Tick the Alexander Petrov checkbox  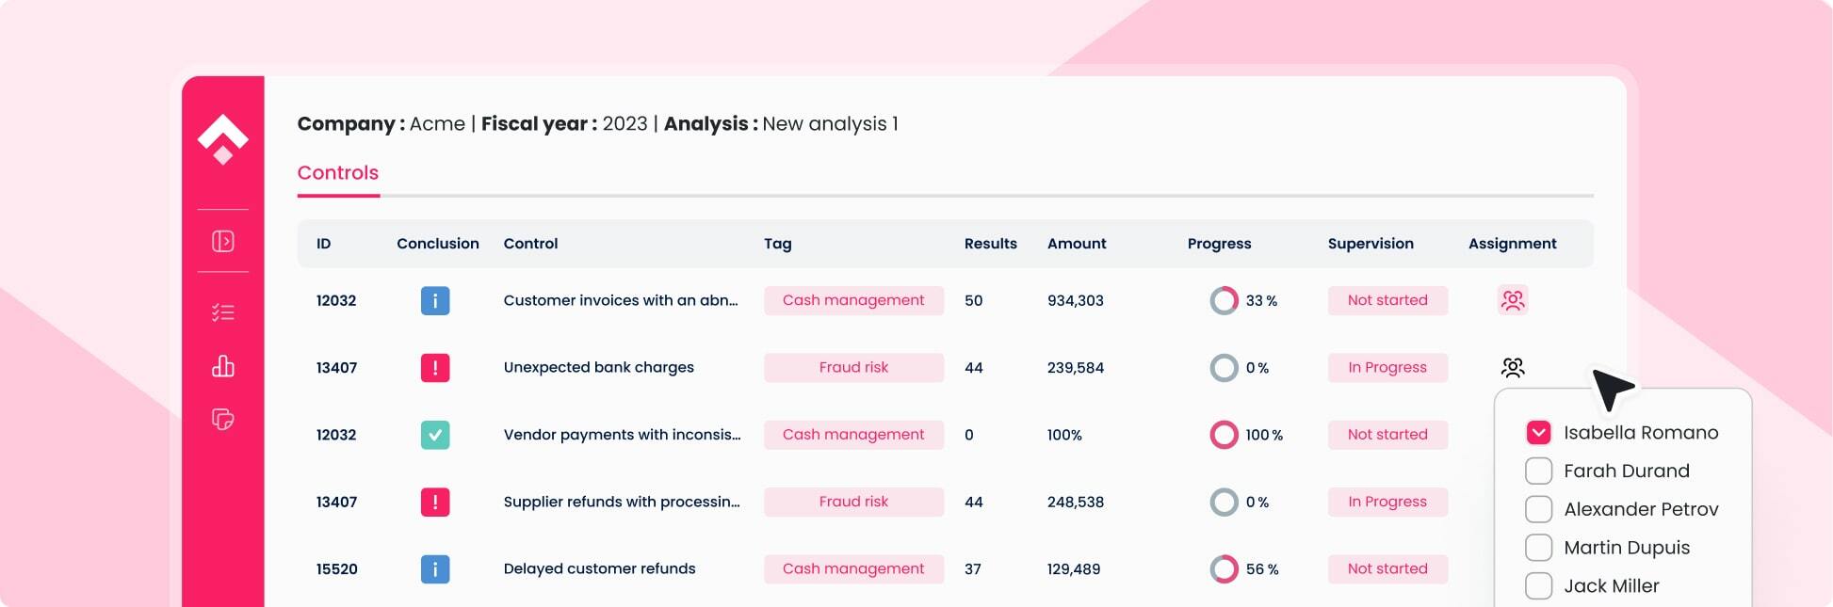(1538, 509)
